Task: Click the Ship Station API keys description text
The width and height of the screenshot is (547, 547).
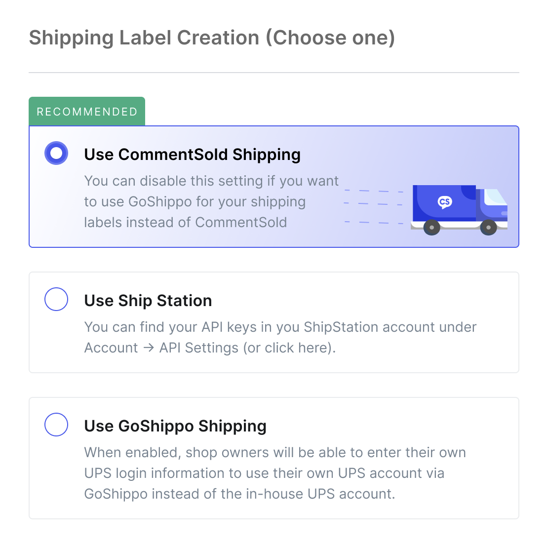Action: pos(280,338)
